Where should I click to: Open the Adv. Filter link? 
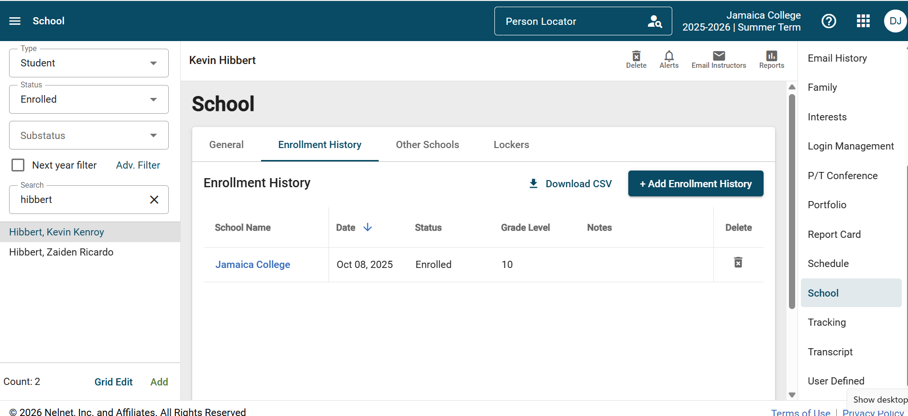coord(138,165)
